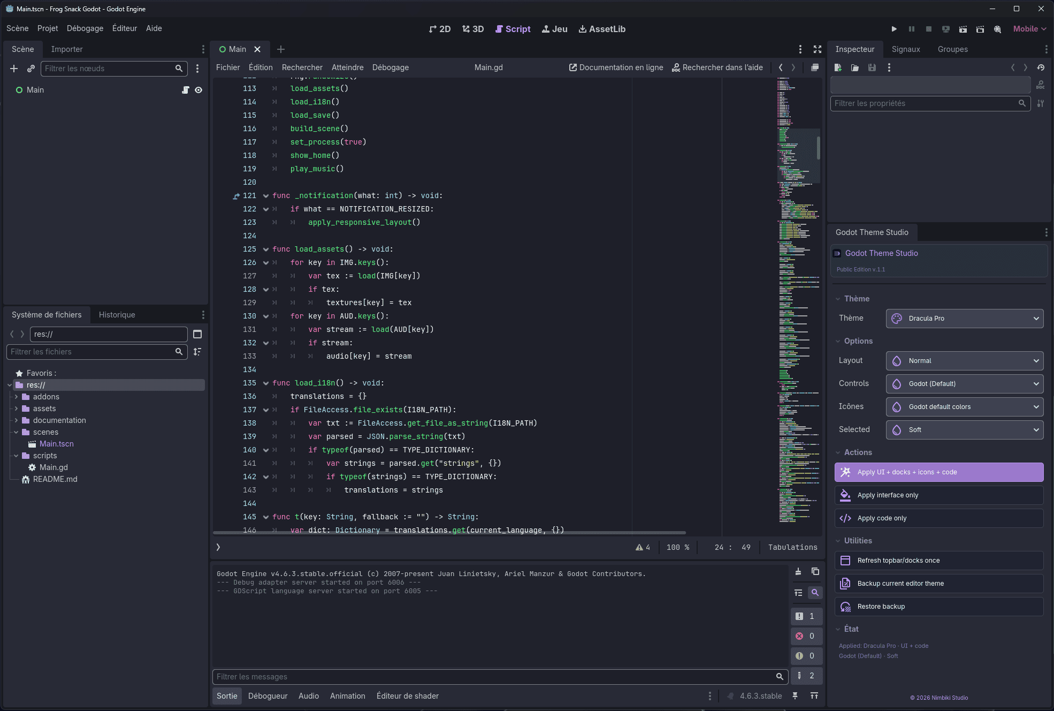Open the script editor Fichier menu

228,67
